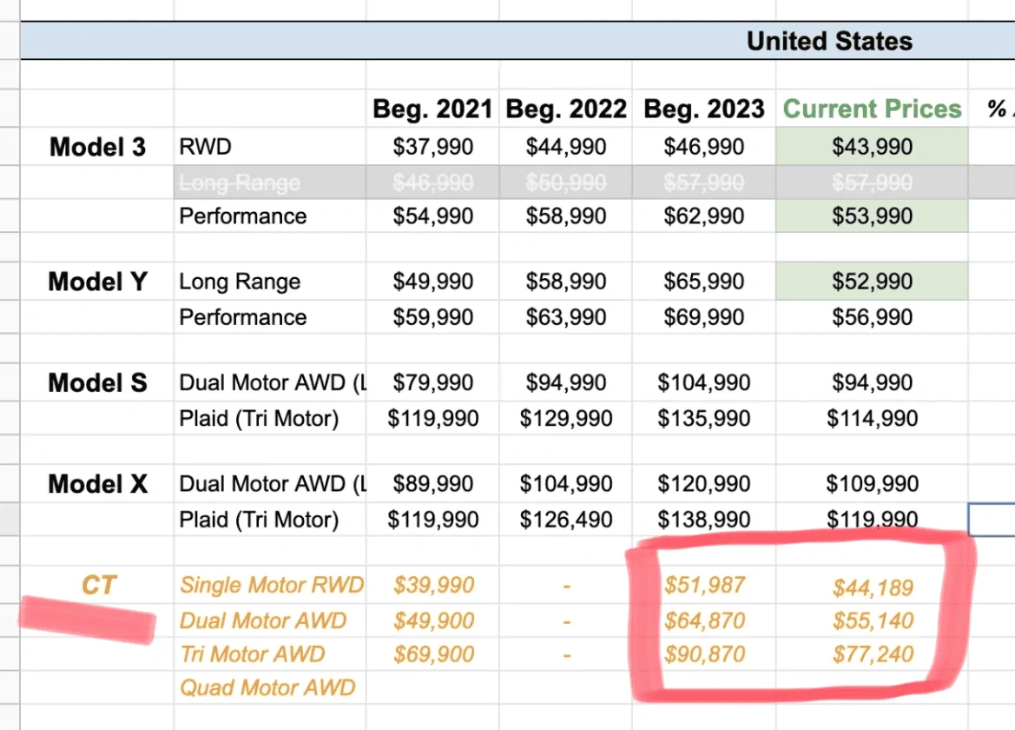Select Model 3 Performance current price $53,990
Image resolution: width=1015 pixels, height=730 pixels.
pyautogui.click(x=872, y=216)
